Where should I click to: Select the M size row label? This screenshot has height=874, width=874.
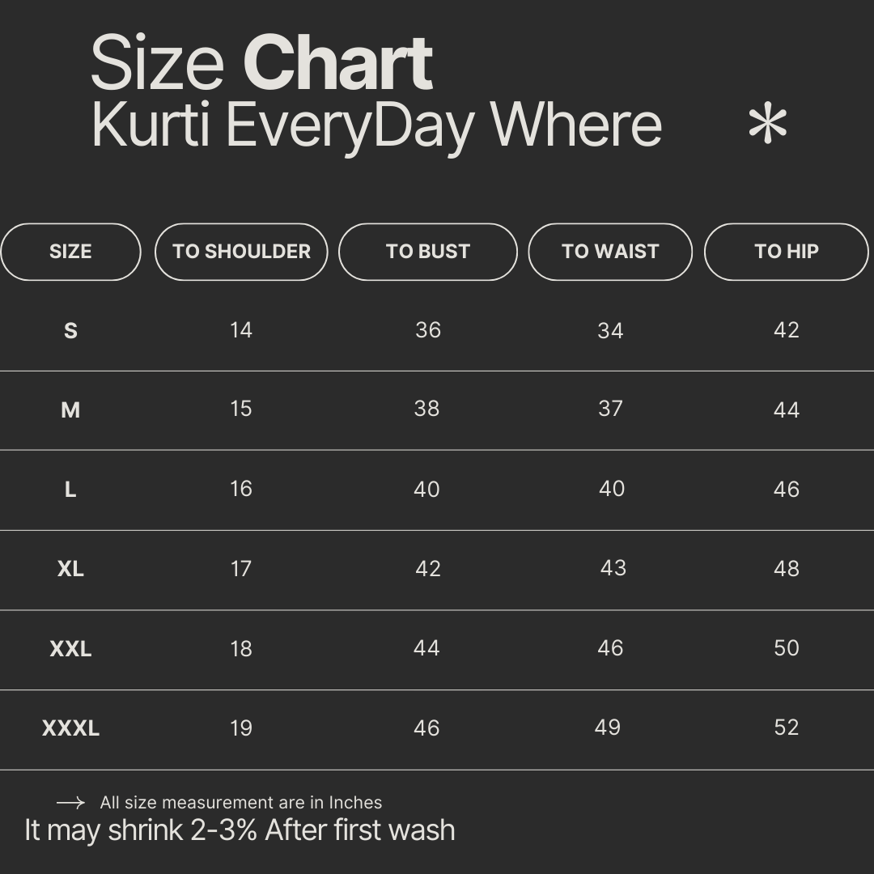click(70, 410)
